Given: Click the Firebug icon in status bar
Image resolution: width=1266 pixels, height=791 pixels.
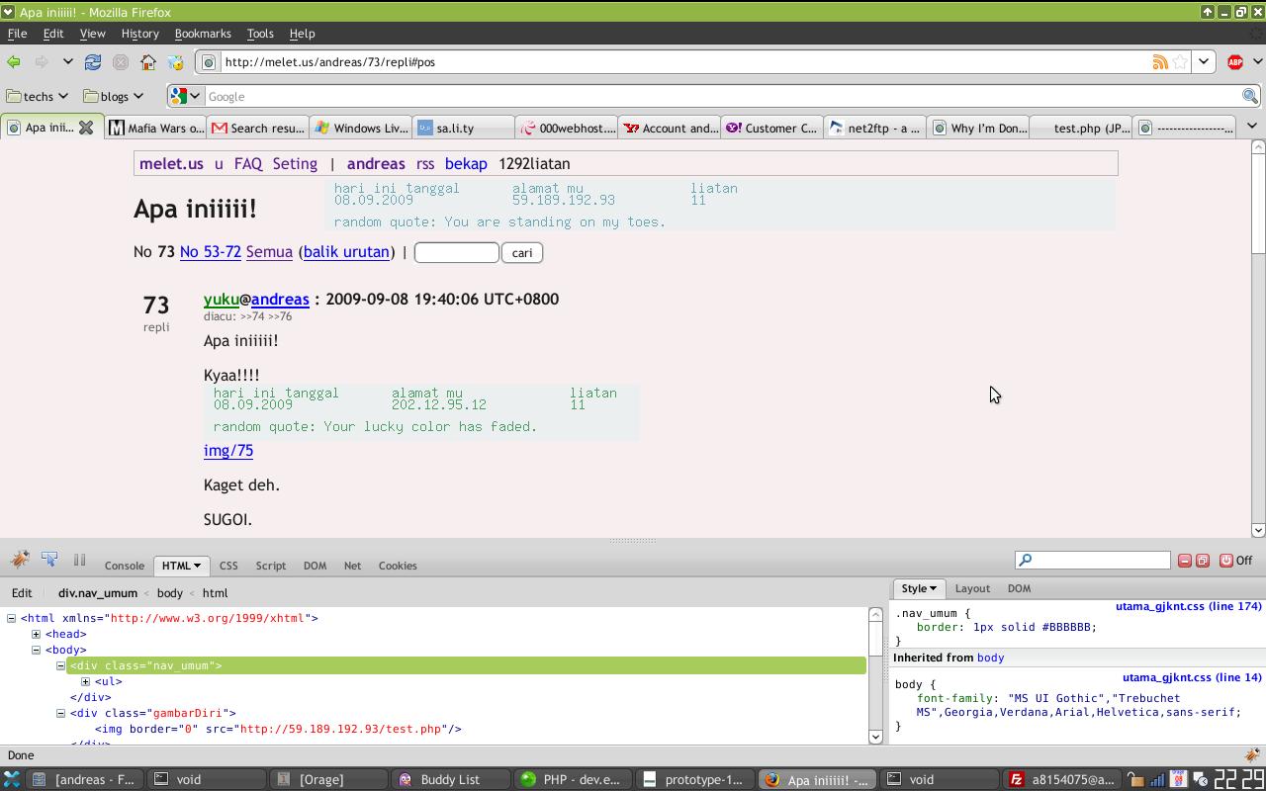Looking at the screenshot, I should [x=1252, y=755].
